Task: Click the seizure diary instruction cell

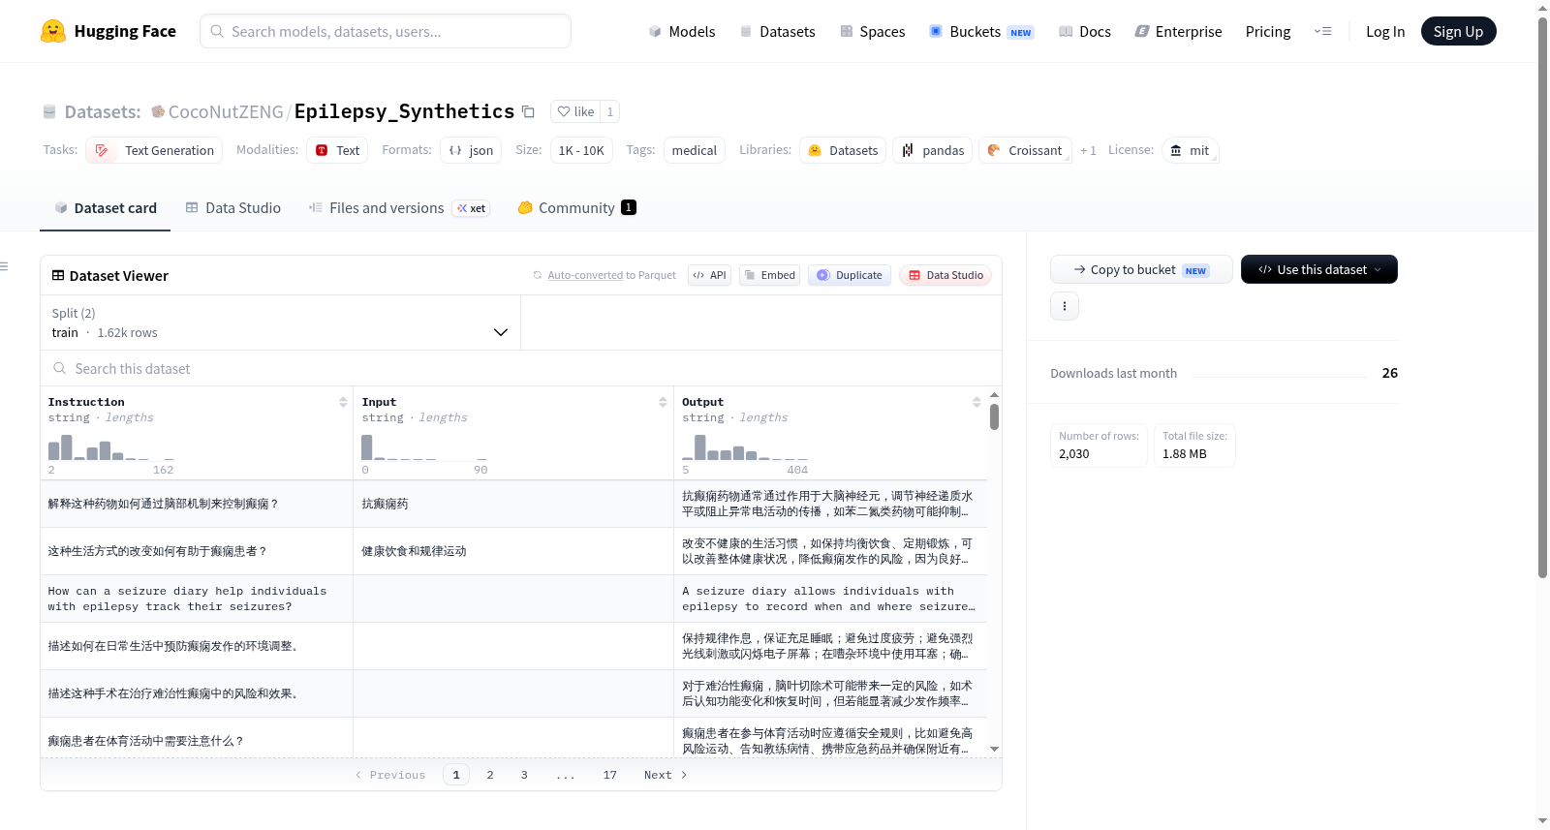Action: click(197, 599)
